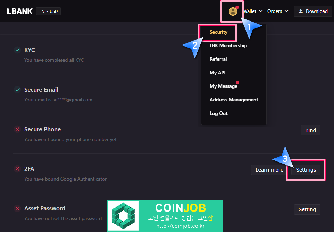Click 'You haven't bound your phone number yet'
The width and height of the screenshot is (334, 232).
pos(70,140)
